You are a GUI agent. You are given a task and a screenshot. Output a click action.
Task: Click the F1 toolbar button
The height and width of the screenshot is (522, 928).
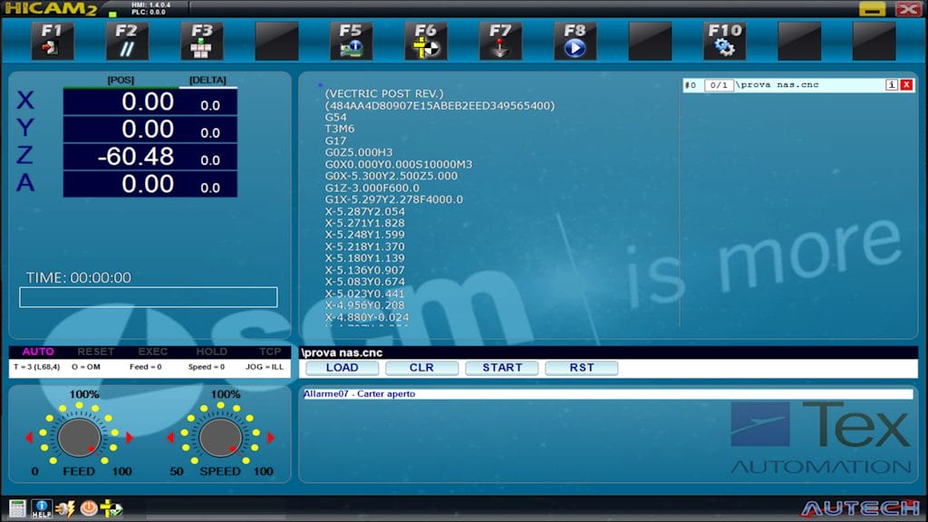(x=52, y=41)
